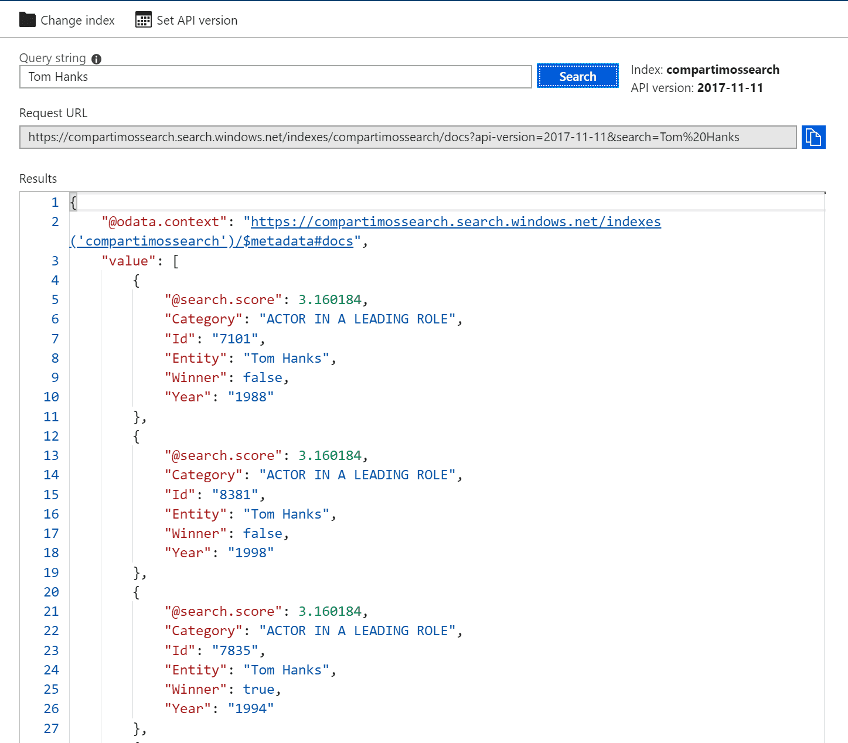Click the Change index folder icon

pyautogui.click(x=28, y=20)
